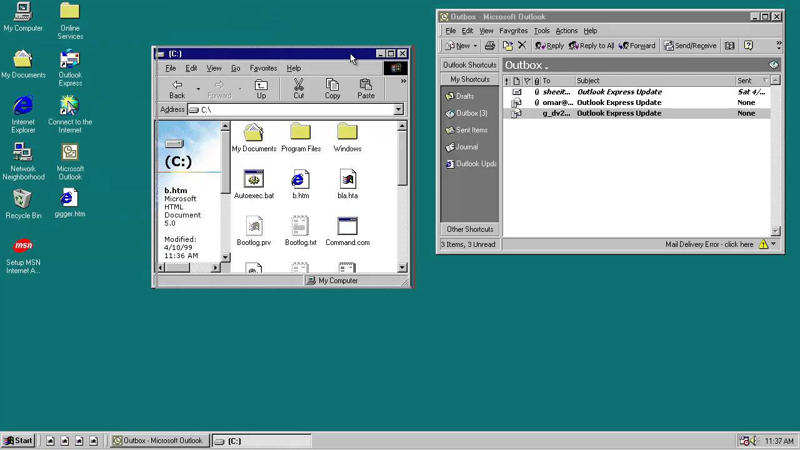
Task: Click the Print icon in Outlook toolbar
Action: tap(490, 46)
